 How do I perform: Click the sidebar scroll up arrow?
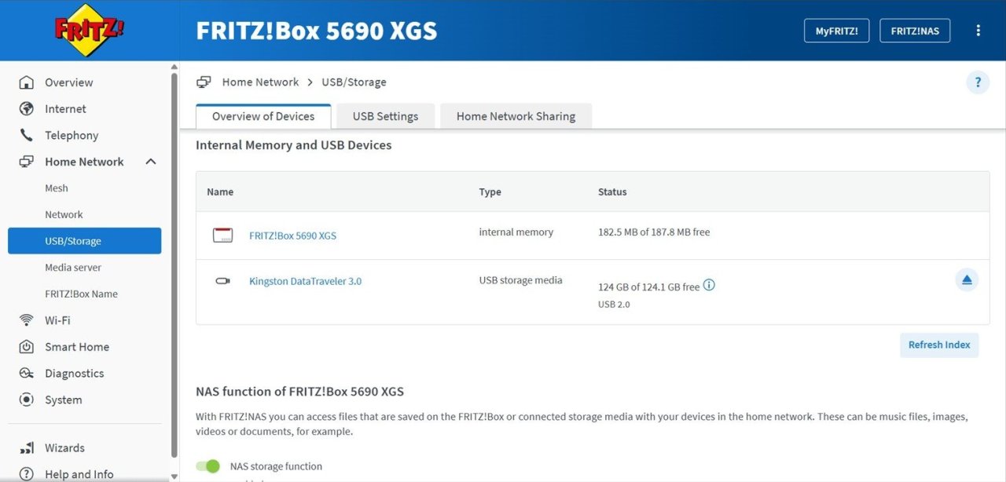click(174, 67)
